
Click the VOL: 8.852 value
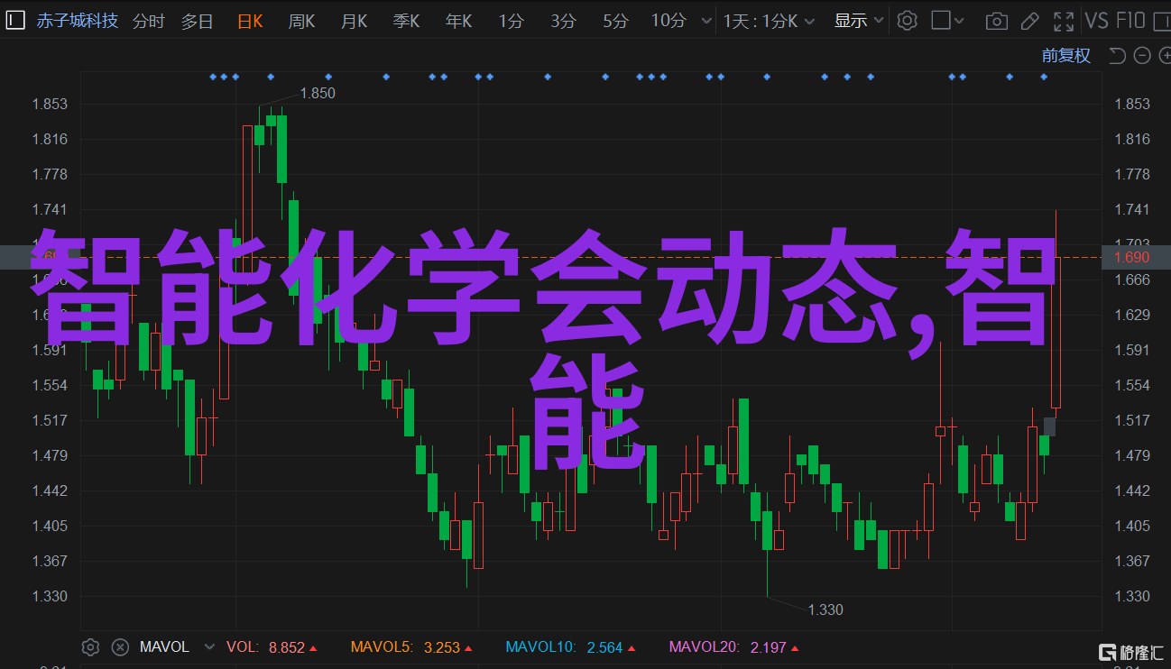click(x=272, y=646)
